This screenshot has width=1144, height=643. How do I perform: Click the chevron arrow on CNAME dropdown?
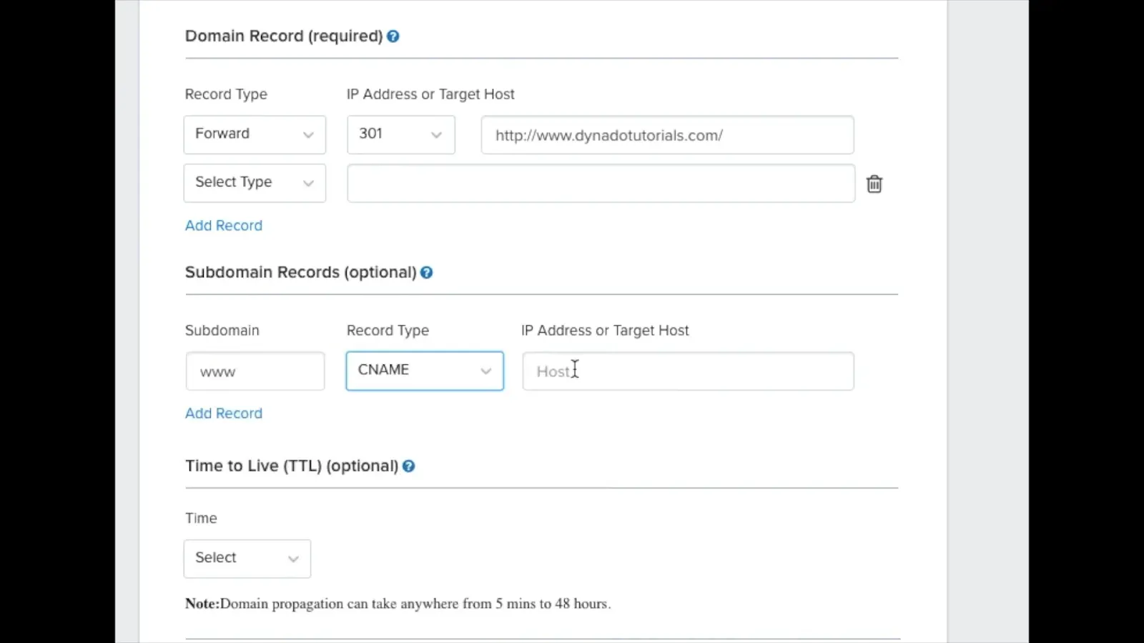point(486,372)
